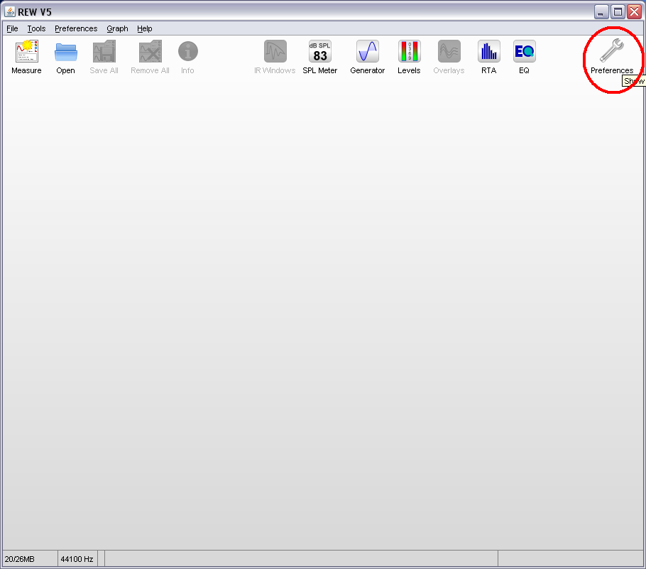The image size is (646, 569).
Task: Click the 44100 Hz sample rate field
Action: pos(77,559)
